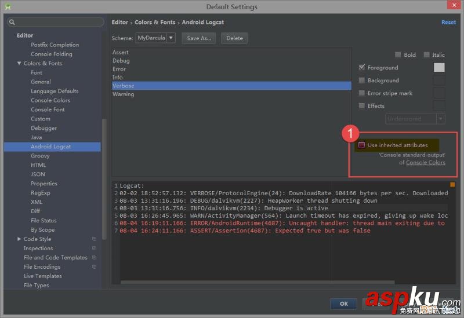Click inside the settings search field
Viewport: 464px width, 318px height.
[56, 22]
